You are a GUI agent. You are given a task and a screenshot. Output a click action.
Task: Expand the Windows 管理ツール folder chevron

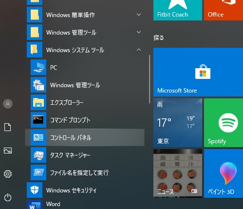139,32
